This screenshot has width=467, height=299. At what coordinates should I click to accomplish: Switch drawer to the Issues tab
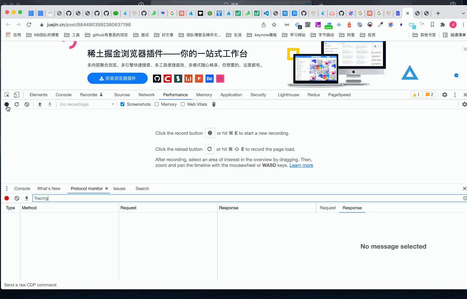119,189
